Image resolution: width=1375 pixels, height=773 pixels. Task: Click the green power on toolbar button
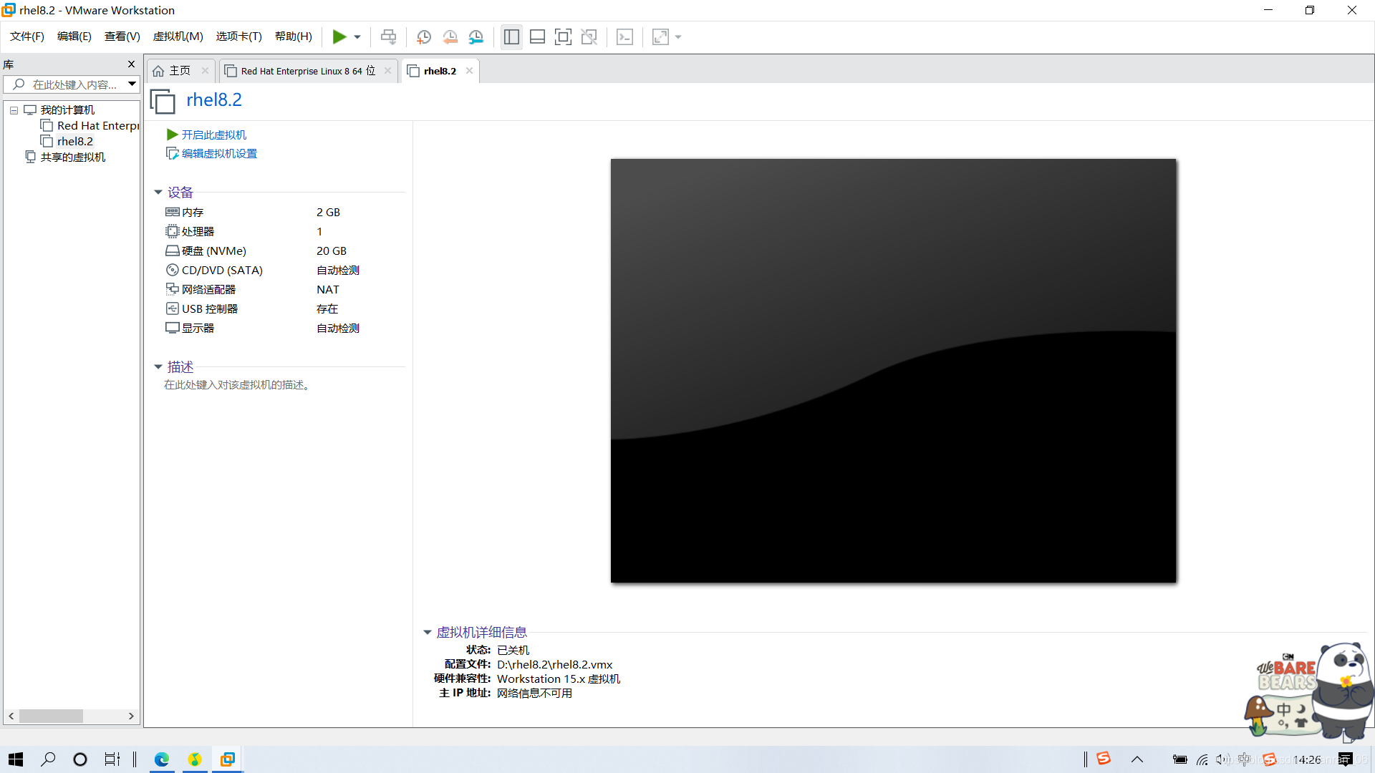[339, 37]
